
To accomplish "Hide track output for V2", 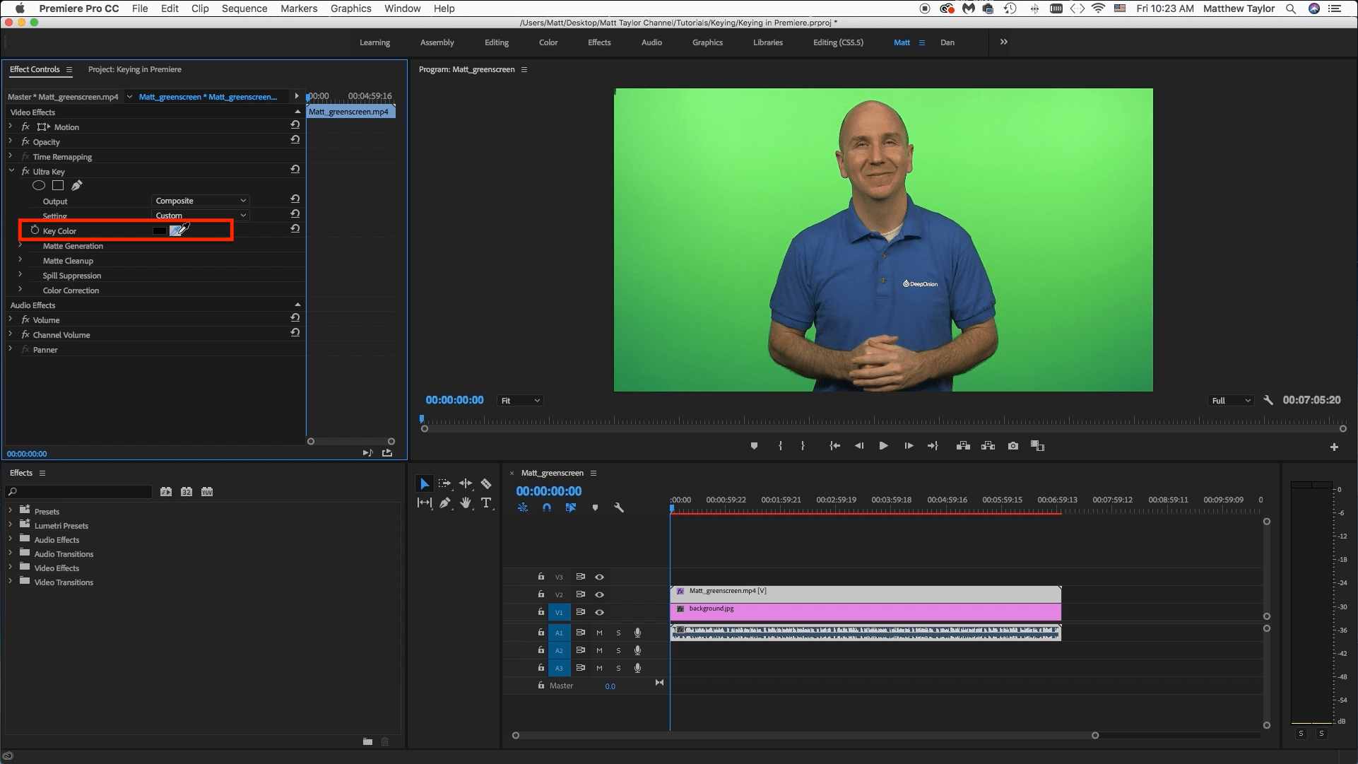I will click(599, 594).
